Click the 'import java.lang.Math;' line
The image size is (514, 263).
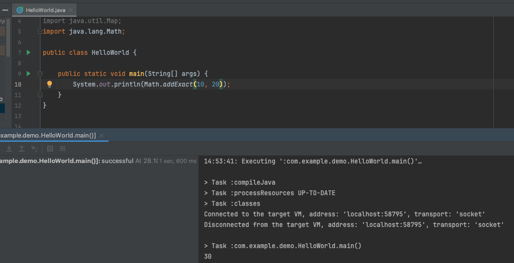point(84,31)
